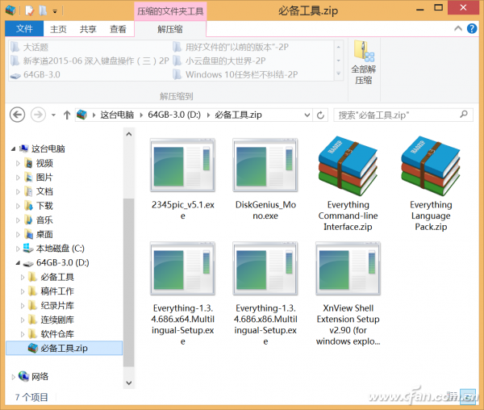Screen dimensions: 484x410
Task: Expand the 网络 tree node
Action: coord(13,377)
